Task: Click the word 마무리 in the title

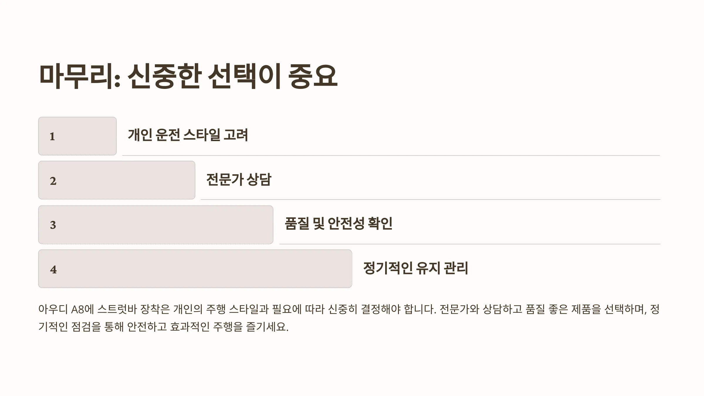Action: [x=77, y=76]
